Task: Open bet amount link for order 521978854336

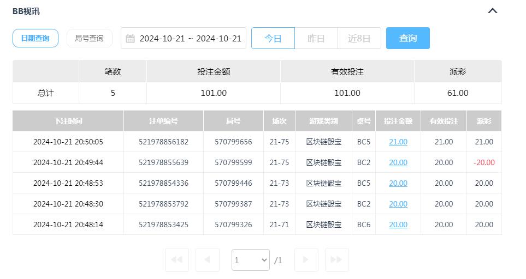Action: 398,183
